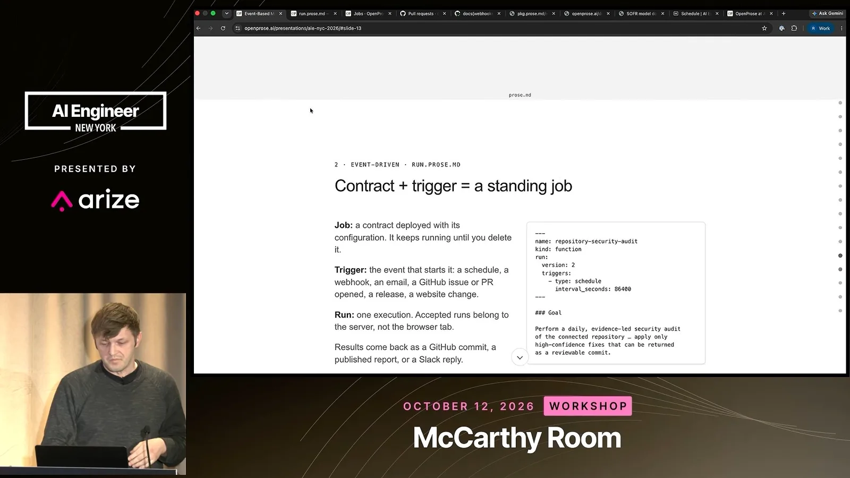Close the Event-Based tab
This screenshot has height=478, width=850.
click(x=280, y=14)
